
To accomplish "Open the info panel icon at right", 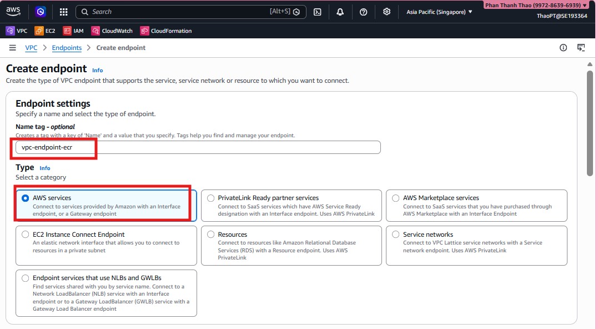I will [563, 48].
